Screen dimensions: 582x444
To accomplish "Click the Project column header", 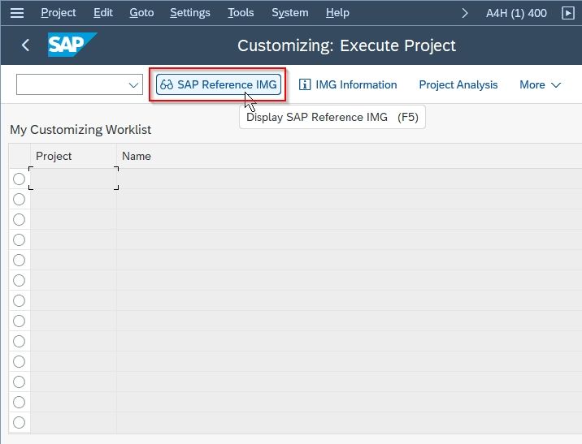I will [73, 156].
